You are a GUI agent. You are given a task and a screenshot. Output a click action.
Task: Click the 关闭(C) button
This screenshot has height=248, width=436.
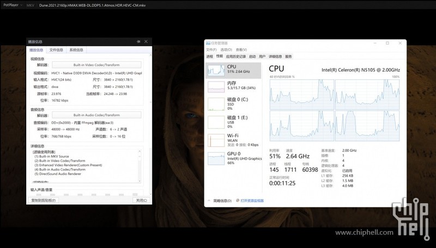141,200
